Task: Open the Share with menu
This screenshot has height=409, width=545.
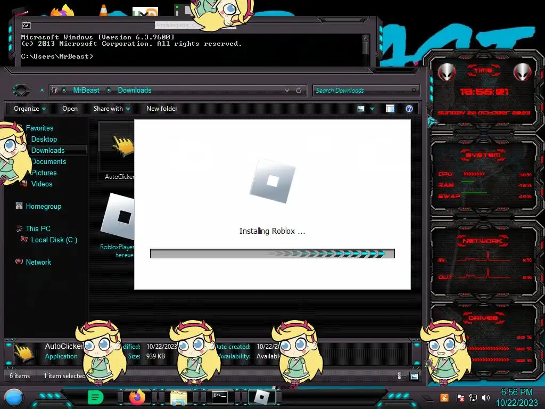Action: [x=112, y=109]
